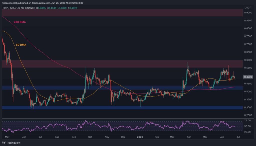Click the RSI 50.00 level label
The width and height of the screenshot is (256, 146).
tap(247, 126)
